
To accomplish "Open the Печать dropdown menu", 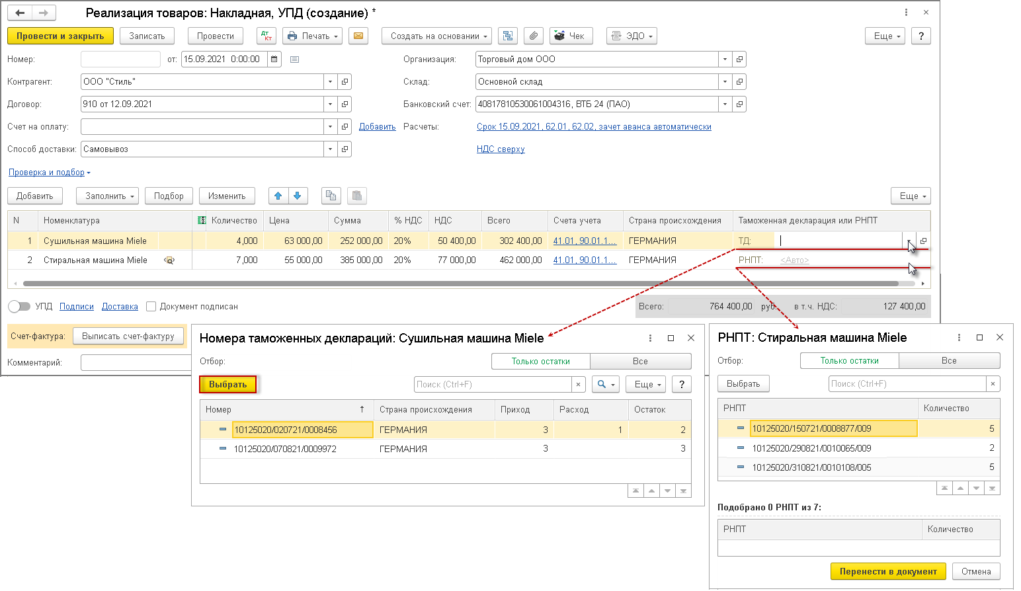I will point(312,36).
